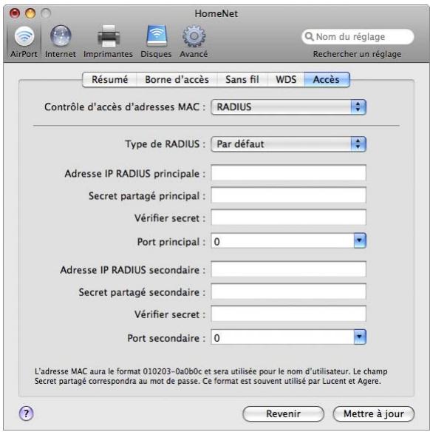
Task: Open the Type de RADIUS dropdown
Action: click(x=288, y=144)
